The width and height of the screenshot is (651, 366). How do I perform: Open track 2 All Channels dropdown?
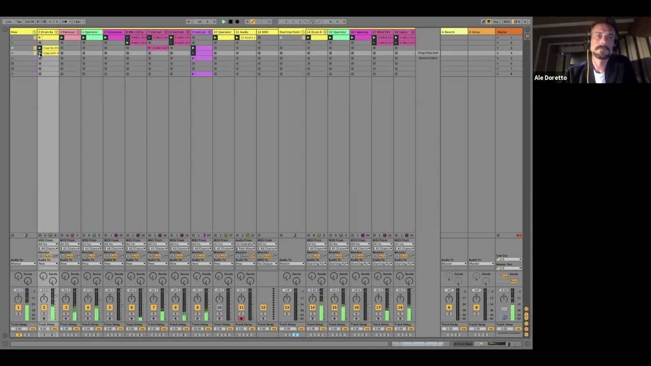tap(48, 249)
